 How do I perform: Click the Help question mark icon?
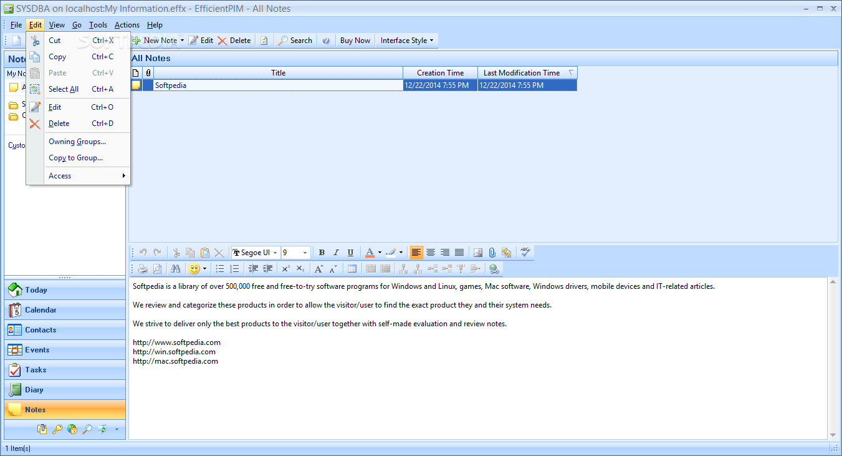[325, 41]
